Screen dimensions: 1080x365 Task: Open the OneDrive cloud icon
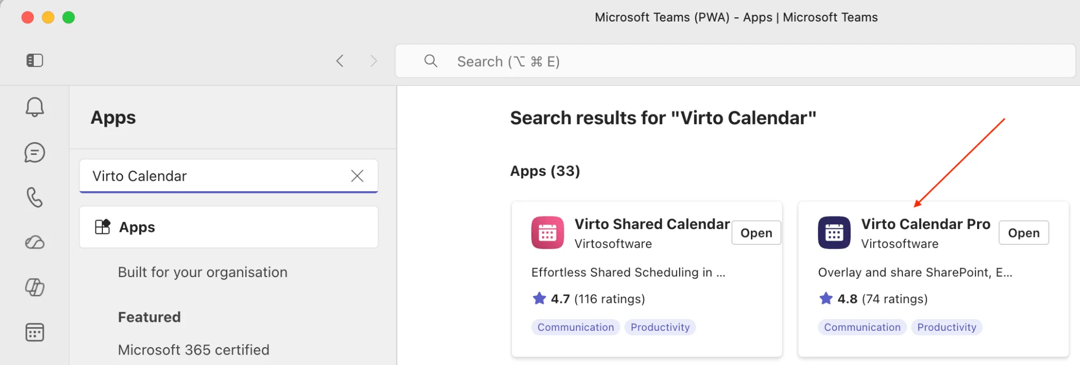35,242
